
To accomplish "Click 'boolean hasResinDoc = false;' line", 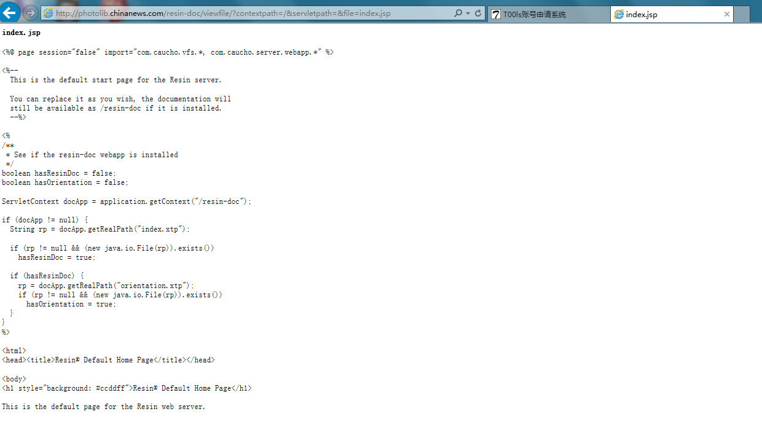I will click(59, 173).
